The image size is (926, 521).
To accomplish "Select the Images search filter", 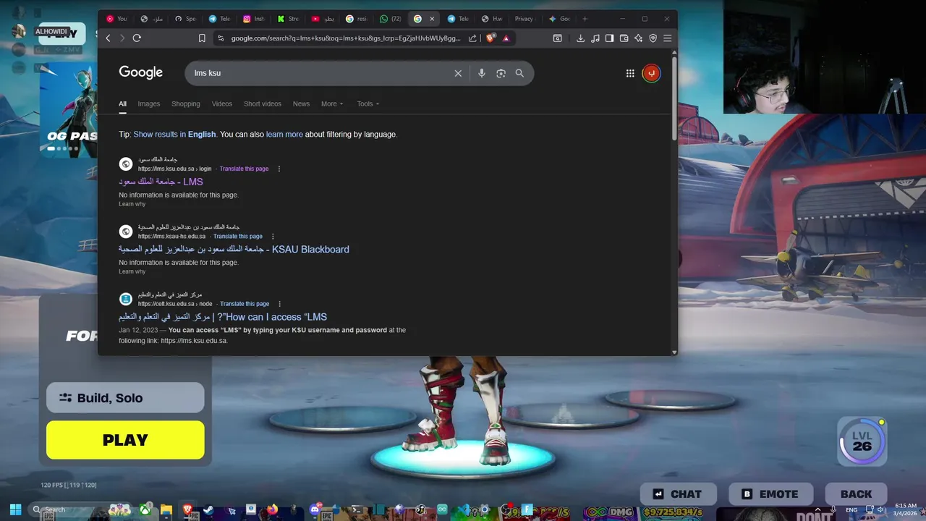I will click(149, 103).
